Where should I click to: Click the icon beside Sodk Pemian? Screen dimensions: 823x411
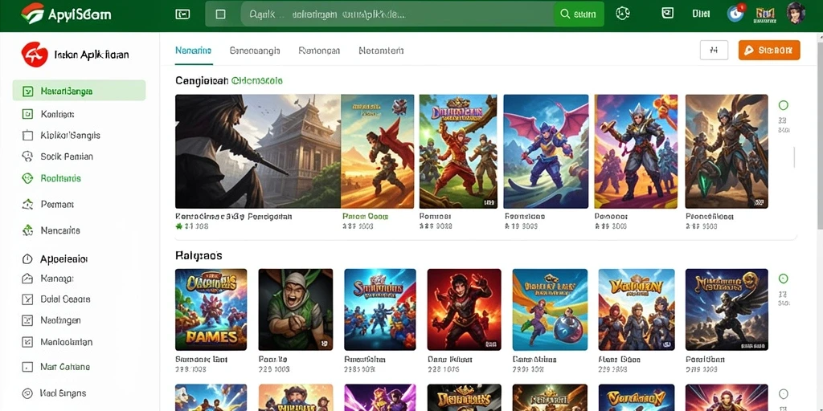coord(28,157)
